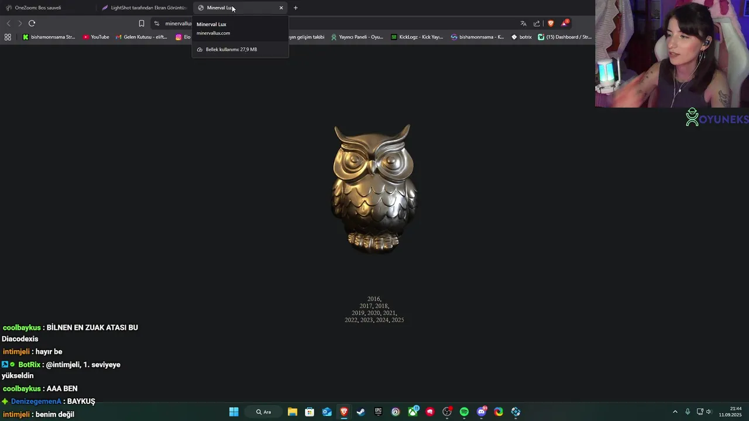Open File Explorer from taskbar

tap(292, 412)
